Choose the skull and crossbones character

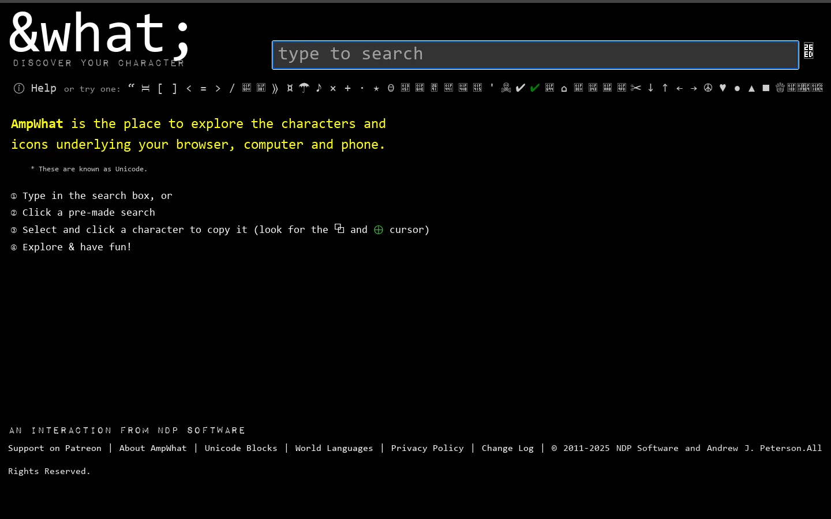506,88
